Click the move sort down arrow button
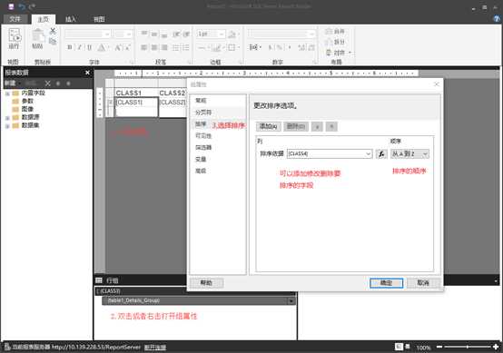503x353 pixels. 331,126
